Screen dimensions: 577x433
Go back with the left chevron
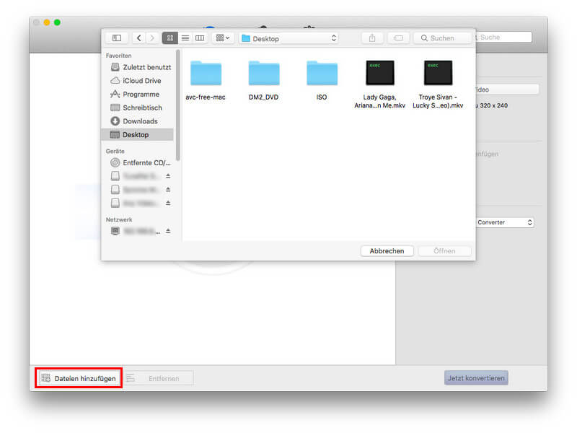click(138, 38)
